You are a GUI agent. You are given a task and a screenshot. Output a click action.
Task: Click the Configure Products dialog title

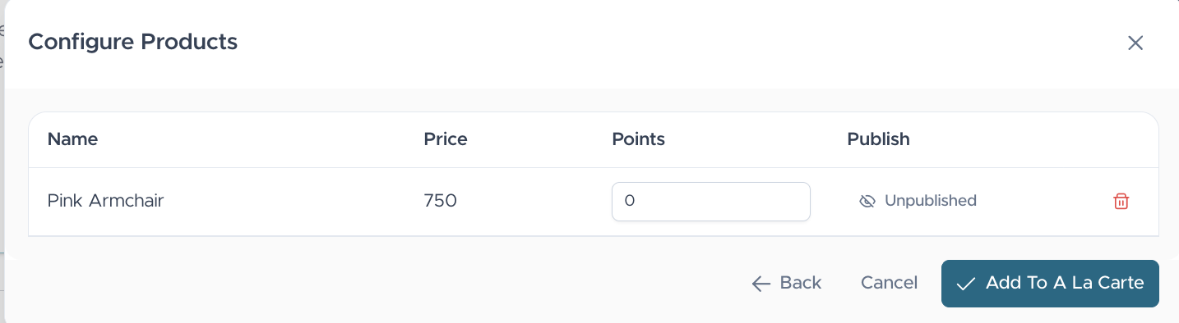[x=133, y=41]
